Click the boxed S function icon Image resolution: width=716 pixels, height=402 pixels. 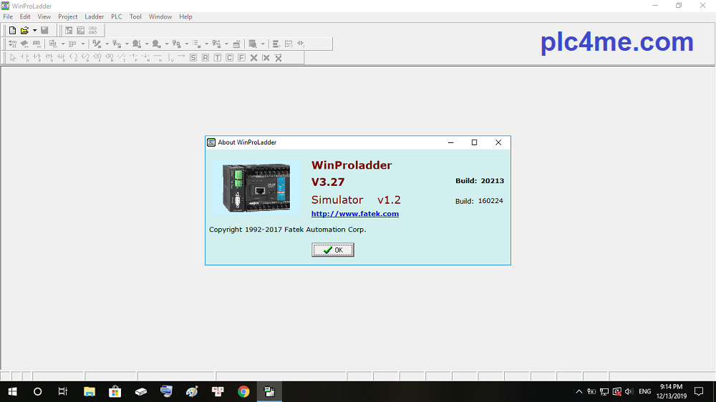pos(193,57)
